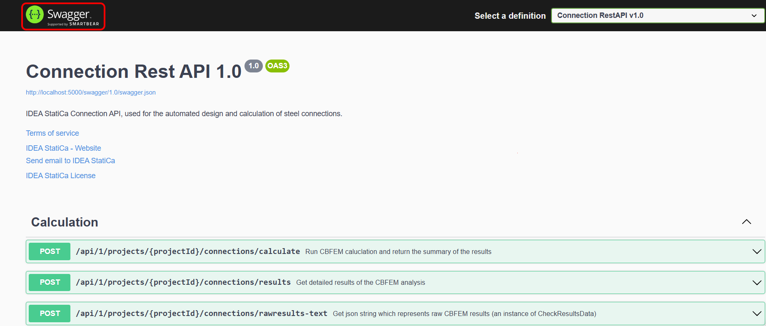Collapse the Calculation section chevron
This screenshot has height=326, width=766.
point(746,222)
